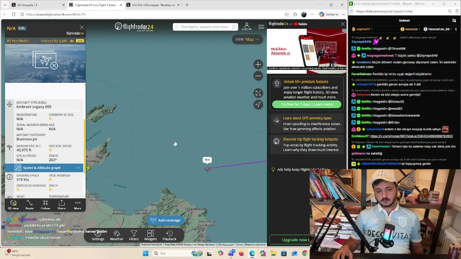Open the Flightradar24 logo home link
Screen dimensions: 461x259
pyautogui.click(x=134, y=27)
